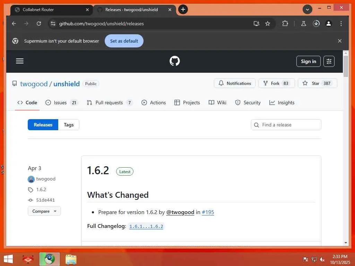Click the Fork button
Screen dimensions: 355x266
pyautogui.click(x=276, y=83)
